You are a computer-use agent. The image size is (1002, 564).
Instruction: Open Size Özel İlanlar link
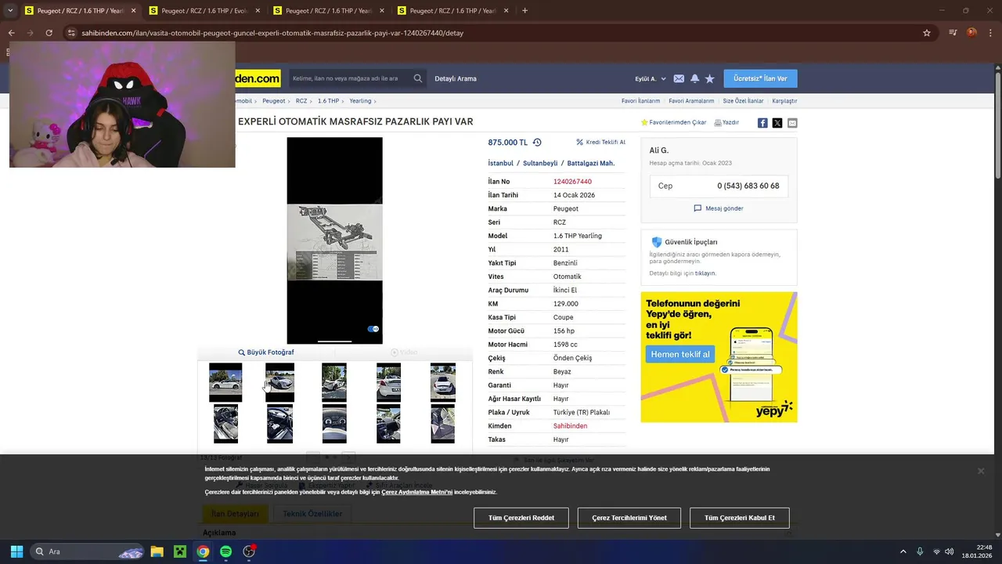click(x=743, y=101)
